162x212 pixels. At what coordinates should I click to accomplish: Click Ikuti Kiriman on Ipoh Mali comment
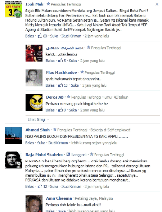pyautogui.click(x=71, y=36)
